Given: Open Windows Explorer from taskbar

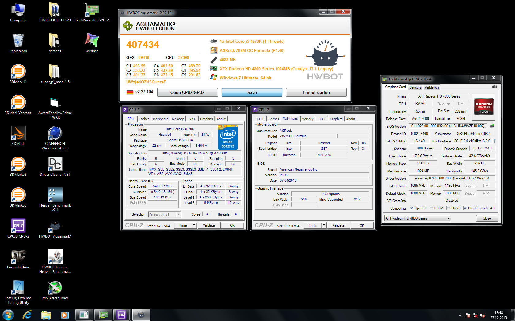Looking at the screenshot, I should pyautogui.click(x=46, y=315).
